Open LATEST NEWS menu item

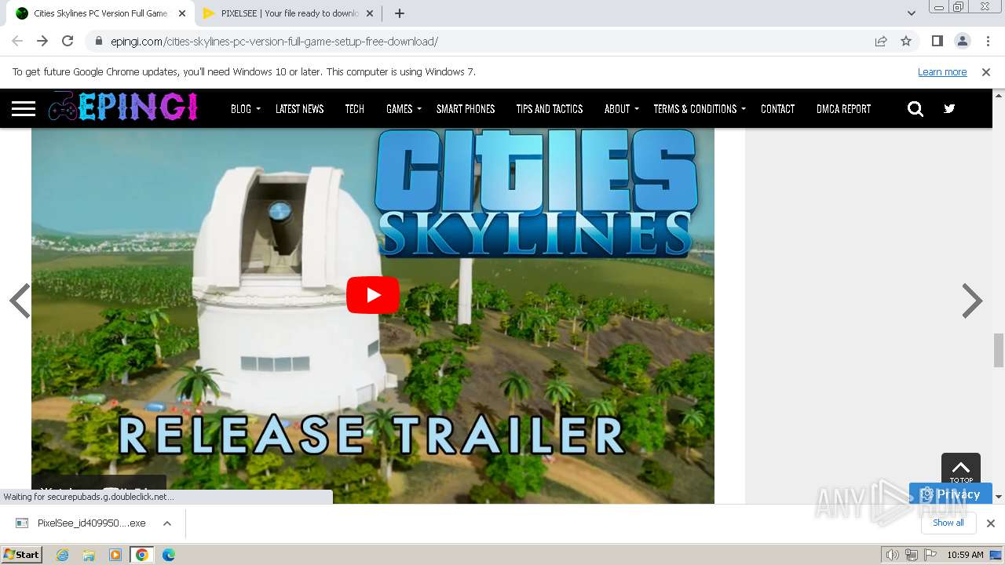(299, 109)
